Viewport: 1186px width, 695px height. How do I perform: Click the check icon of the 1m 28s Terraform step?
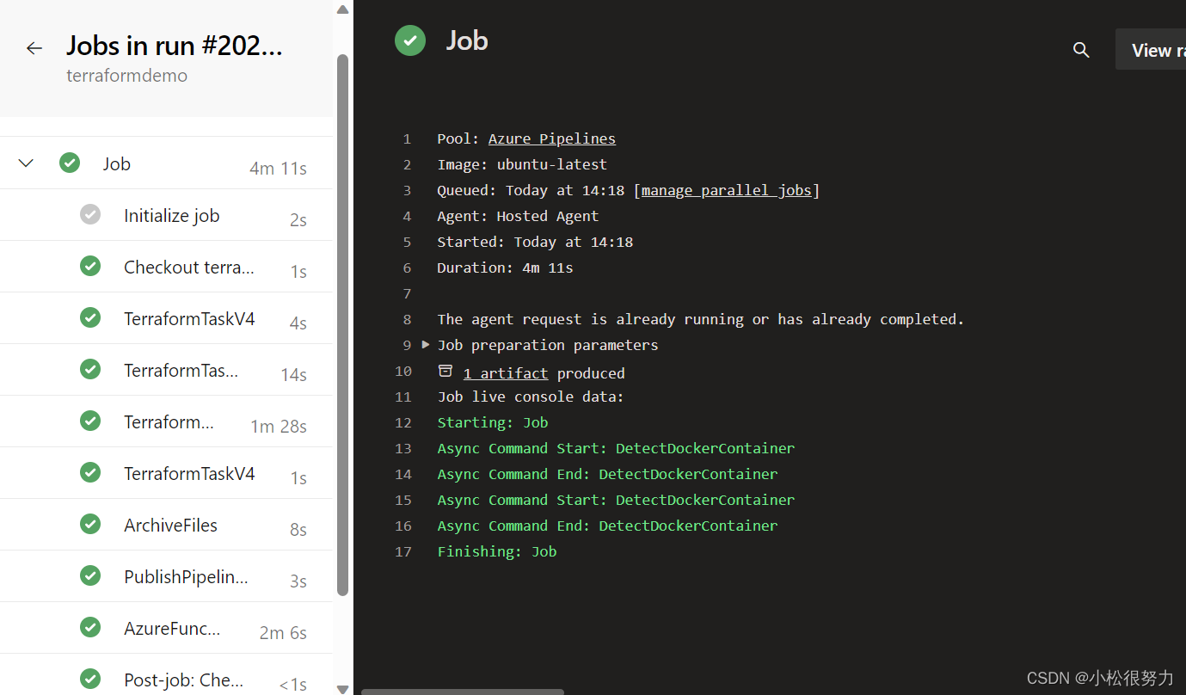pos(90,421)
